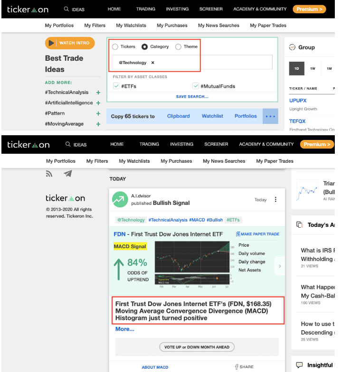Click the A.I.dvisor bullish avatar icon
360x372 pixels.
[120, 199]
